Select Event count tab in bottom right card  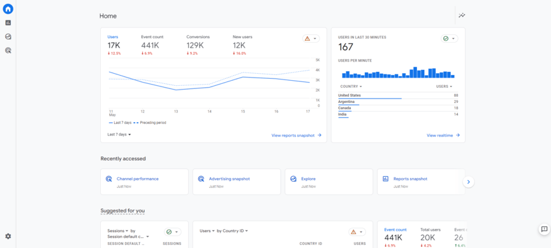[x=395, y=237]
